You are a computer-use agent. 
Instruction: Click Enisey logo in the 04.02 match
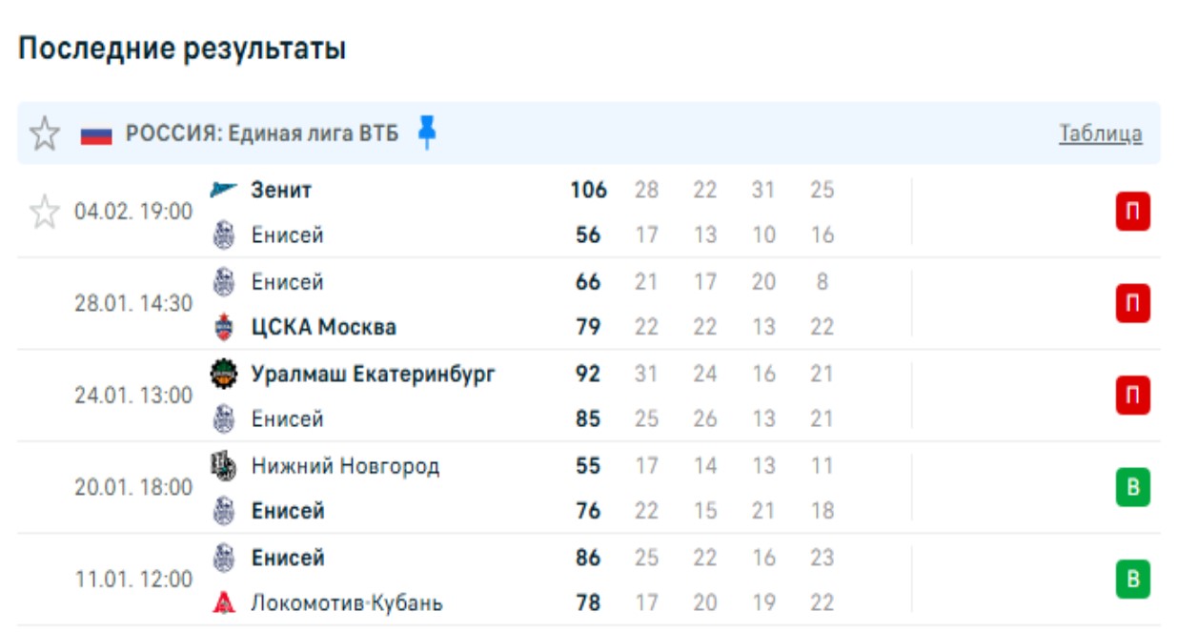(x=223, y=234)
